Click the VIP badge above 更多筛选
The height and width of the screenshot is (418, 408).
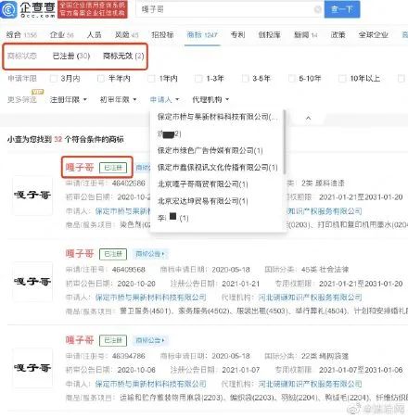point(38,92)
